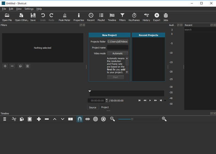Click the timecode position field

tap(96, 100)
